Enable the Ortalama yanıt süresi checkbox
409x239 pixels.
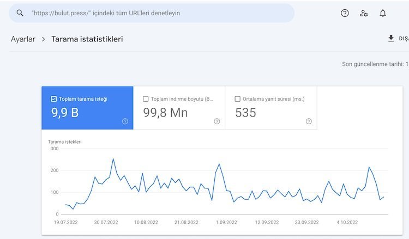[x=237, y=99]
